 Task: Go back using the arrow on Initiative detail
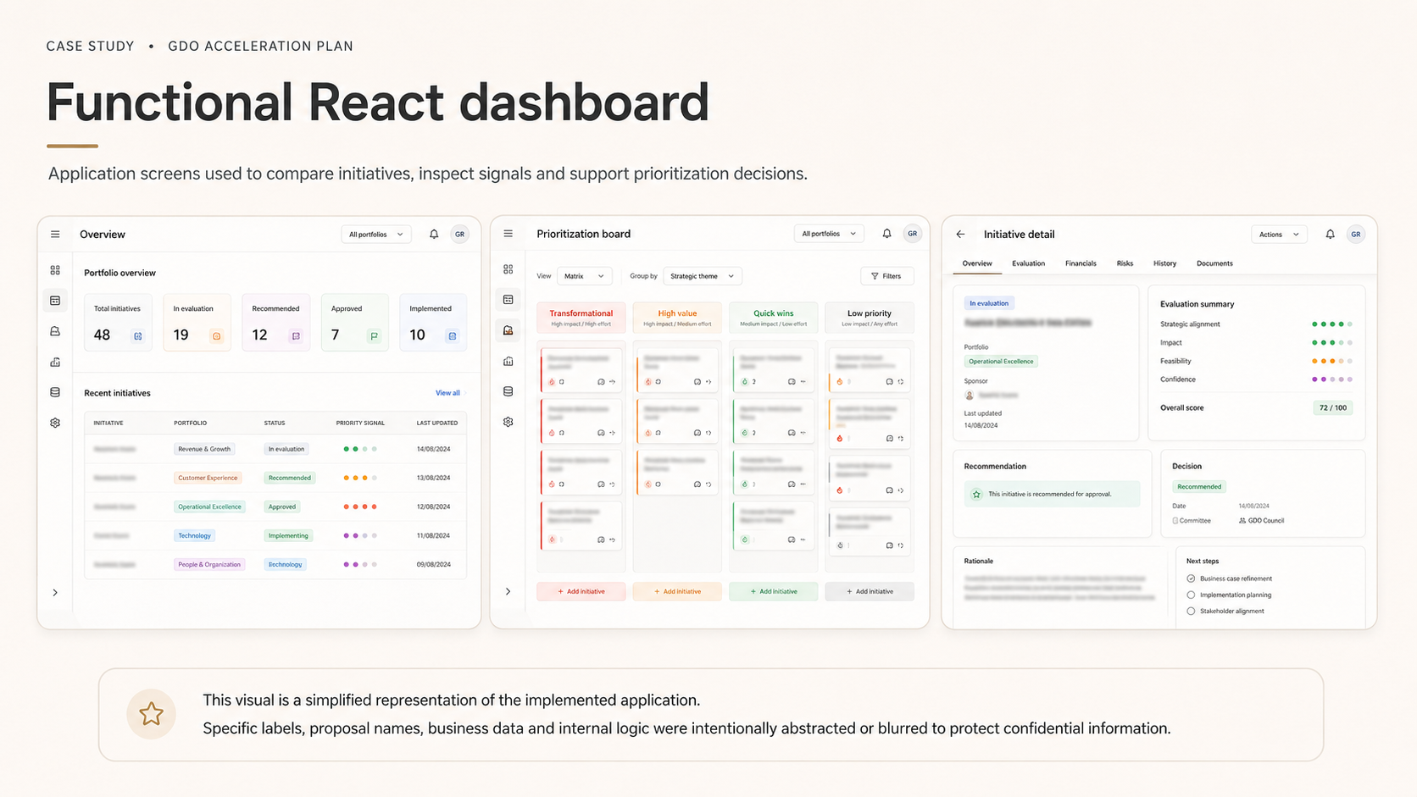click(x=960, y=235)
